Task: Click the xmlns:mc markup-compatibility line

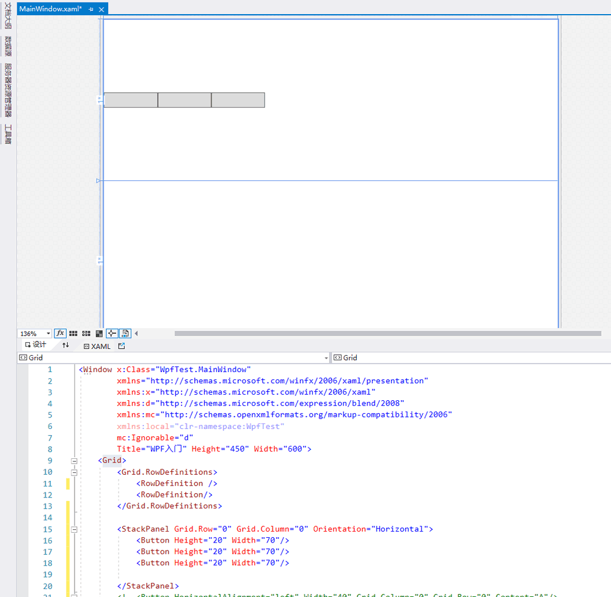Action: point(285,415)
